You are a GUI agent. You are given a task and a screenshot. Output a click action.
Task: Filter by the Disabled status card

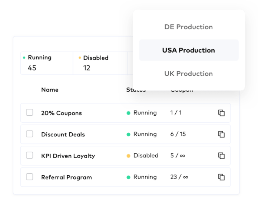tap(100, 63)
